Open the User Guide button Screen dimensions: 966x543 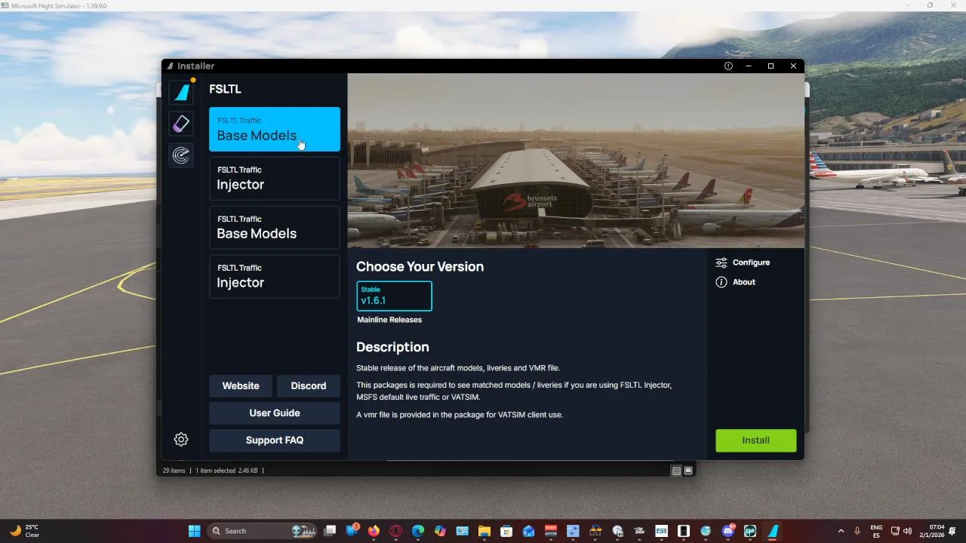275,413
